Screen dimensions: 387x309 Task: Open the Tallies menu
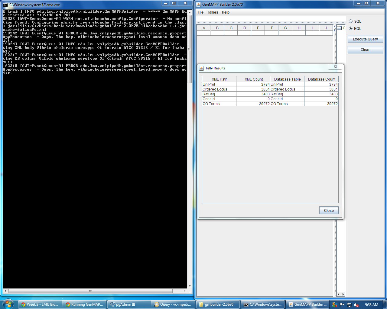[213, 12]
